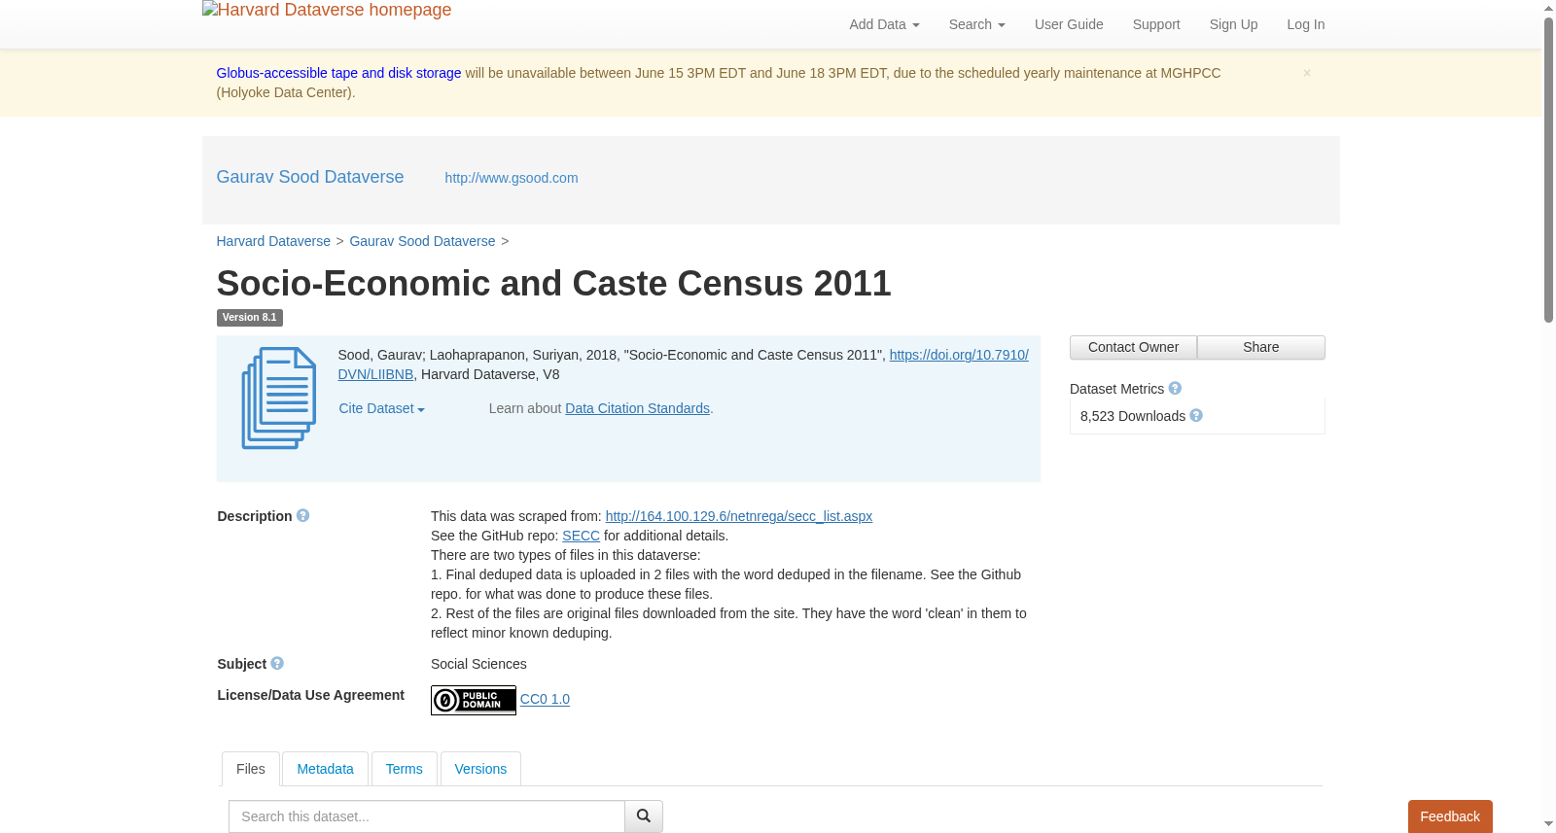The height and width of the screenshot is (833, 1556).
Task: Click the Social Sciences subject value
Action: tap(478, 664)
